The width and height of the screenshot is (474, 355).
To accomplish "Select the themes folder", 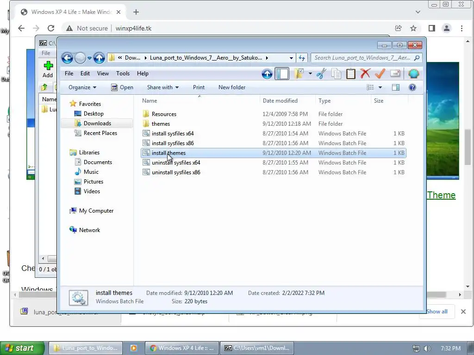I will click(x=274, y=124).
